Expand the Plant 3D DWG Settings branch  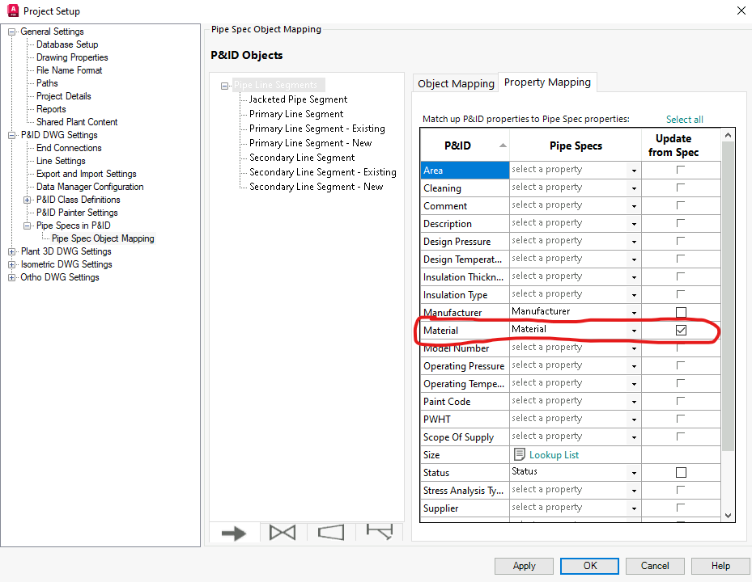[x=11, y=251]
